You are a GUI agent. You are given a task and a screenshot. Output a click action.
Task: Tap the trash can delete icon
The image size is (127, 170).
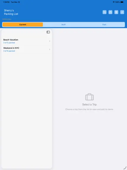tap(116, 12)
